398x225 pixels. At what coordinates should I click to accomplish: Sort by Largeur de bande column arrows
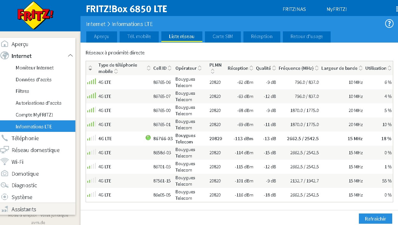pos(361,68)
